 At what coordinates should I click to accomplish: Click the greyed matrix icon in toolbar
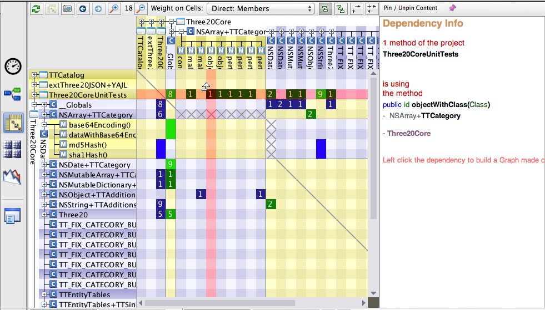click(52, 9)
